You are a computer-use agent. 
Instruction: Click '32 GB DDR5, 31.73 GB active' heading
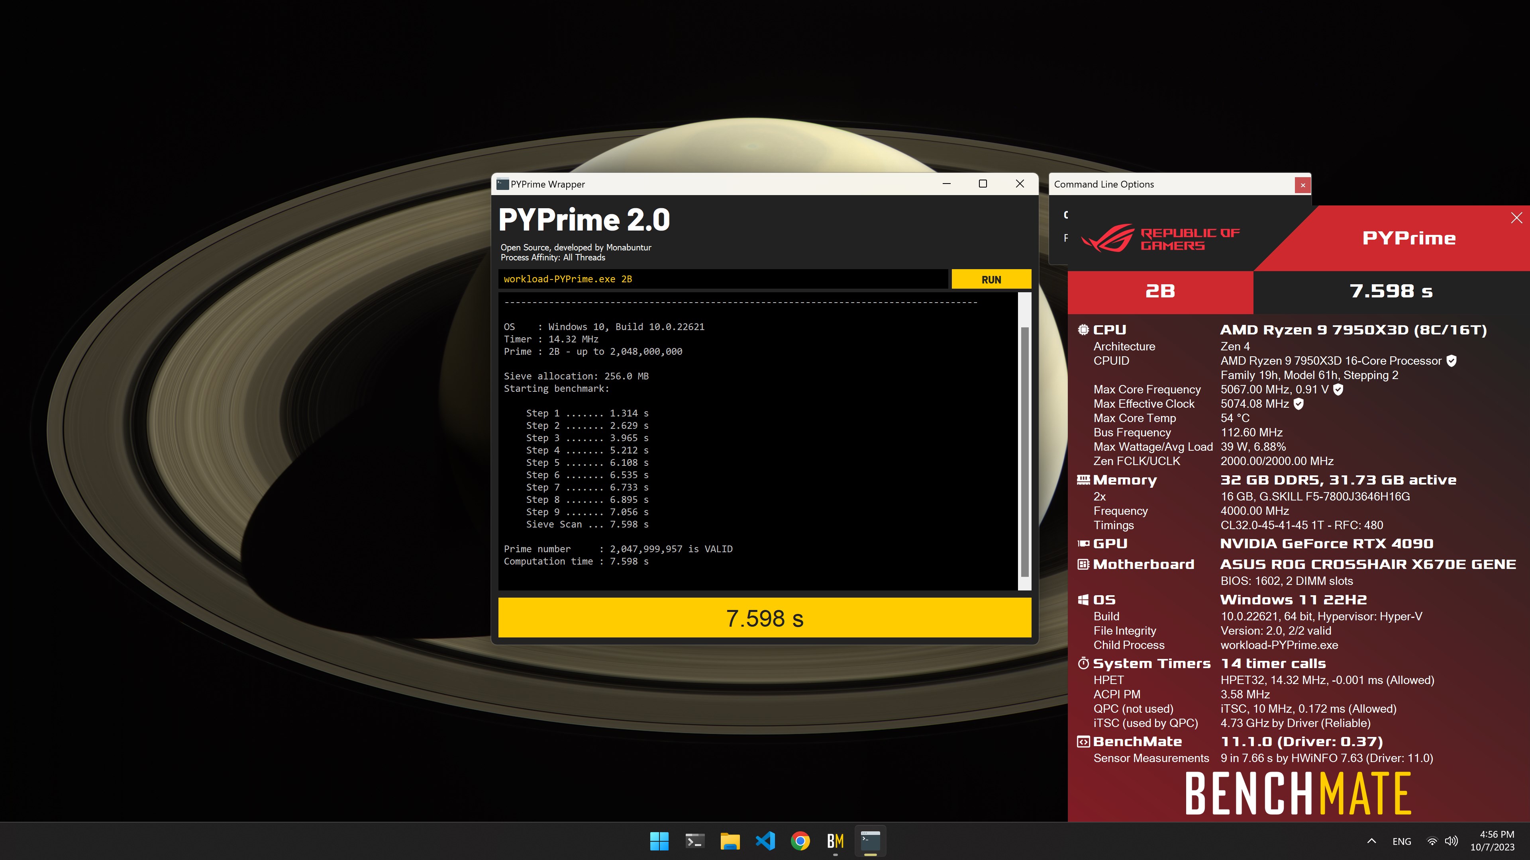point(1338,479)
